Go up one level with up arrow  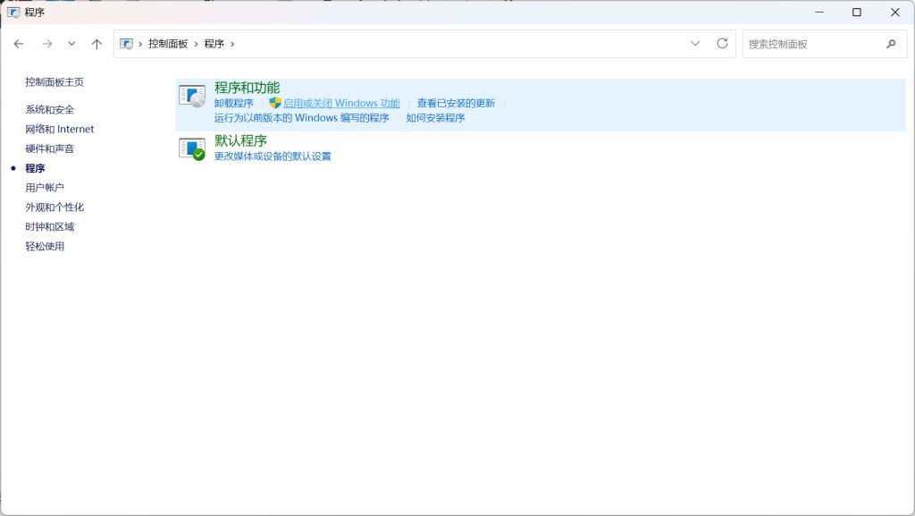(97, 44)
